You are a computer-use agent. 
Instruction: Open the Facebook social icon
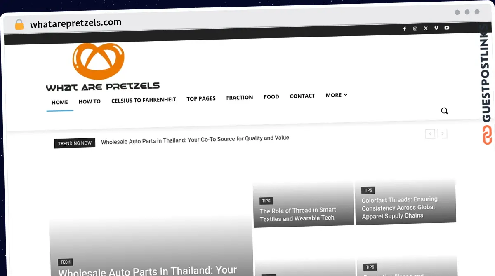404,29
